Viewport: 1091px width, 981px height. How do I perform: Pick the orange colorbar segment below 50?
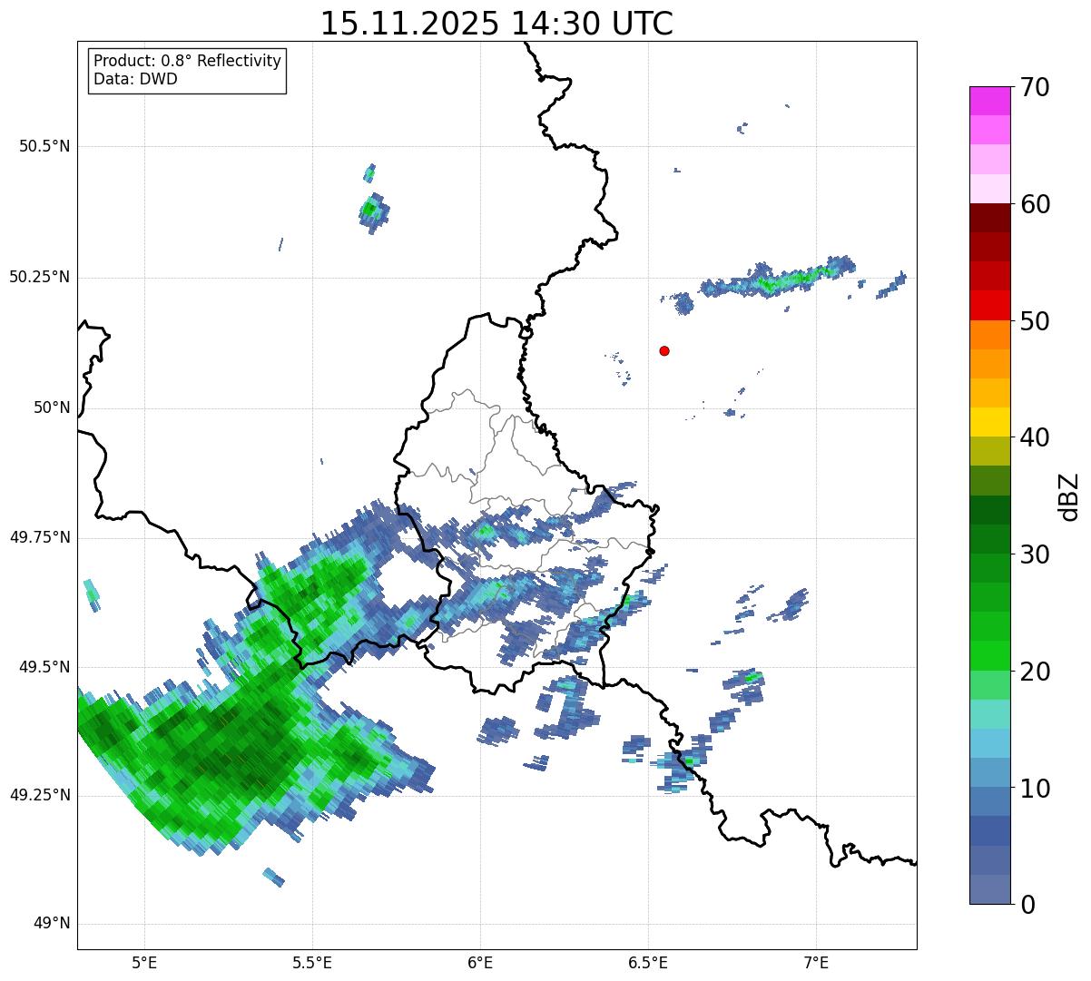tap(990, 335)
